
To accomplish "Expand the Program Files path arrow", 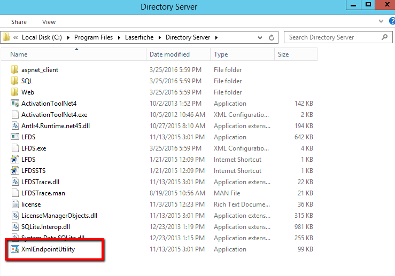I will (x=119, y=37).
